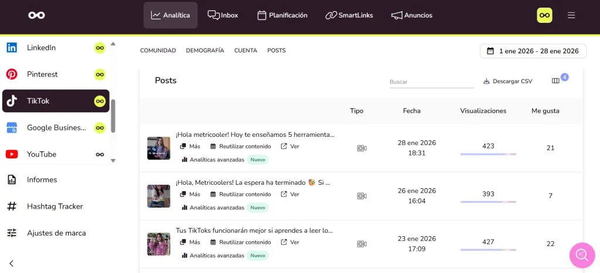Open Analíticas avanzadas for 26 ene post
This screenshot has height=273, width=600.
[x=213, y=208]
